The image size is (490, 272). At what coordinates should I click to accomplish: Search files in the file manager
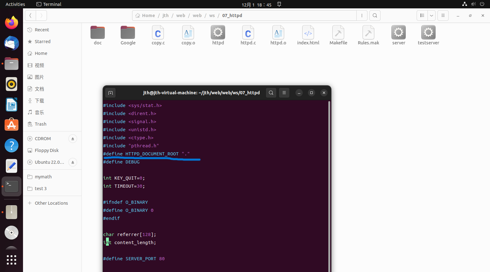click(375, 16)
